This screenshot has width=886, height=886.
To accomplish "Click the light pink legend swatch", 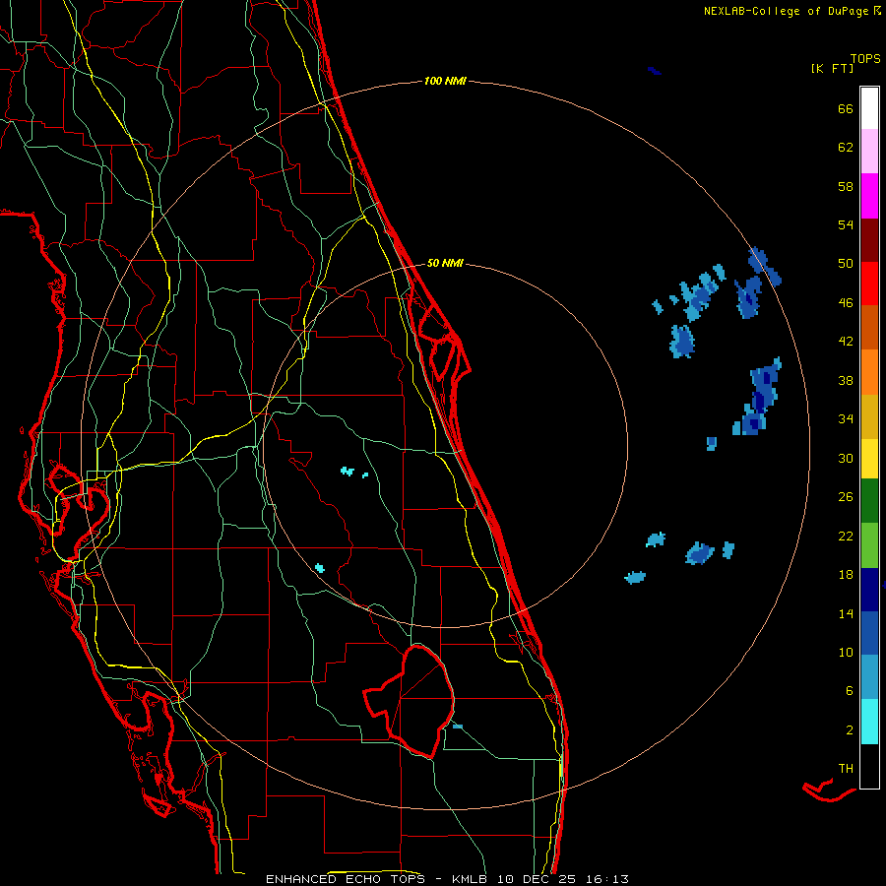I will pyautogui.click(x=869, y=152).
